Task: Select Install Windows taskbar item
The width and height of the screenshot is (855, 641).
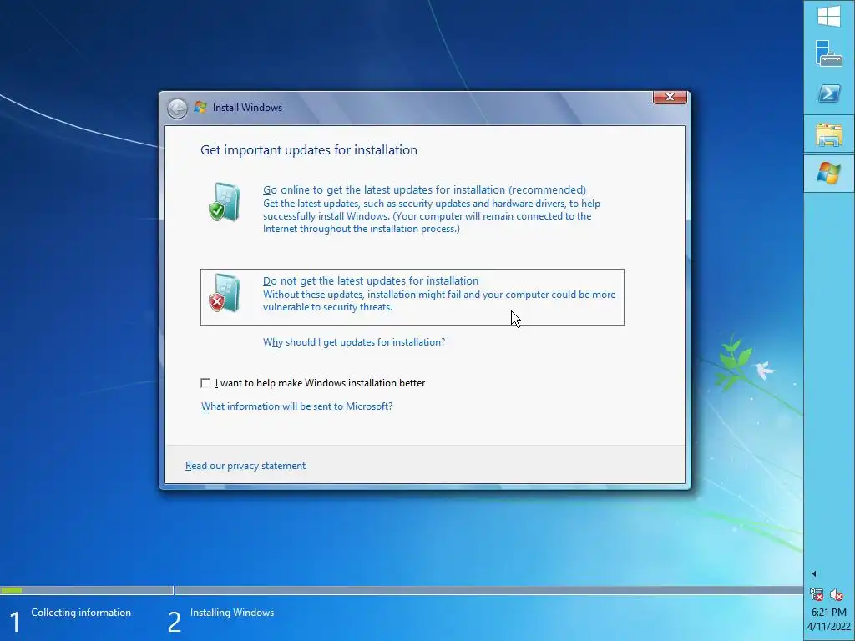Action: tap(829, 174)
